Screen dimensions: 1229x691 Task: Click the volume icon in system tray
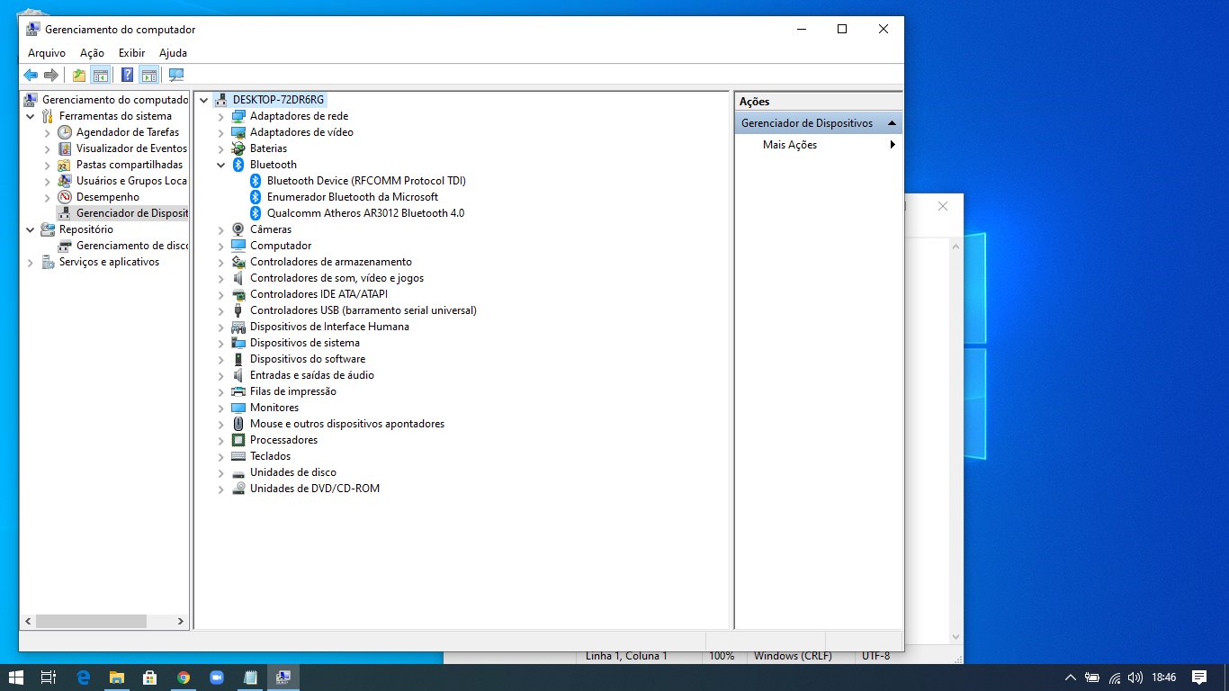(x=1135, y=678)
